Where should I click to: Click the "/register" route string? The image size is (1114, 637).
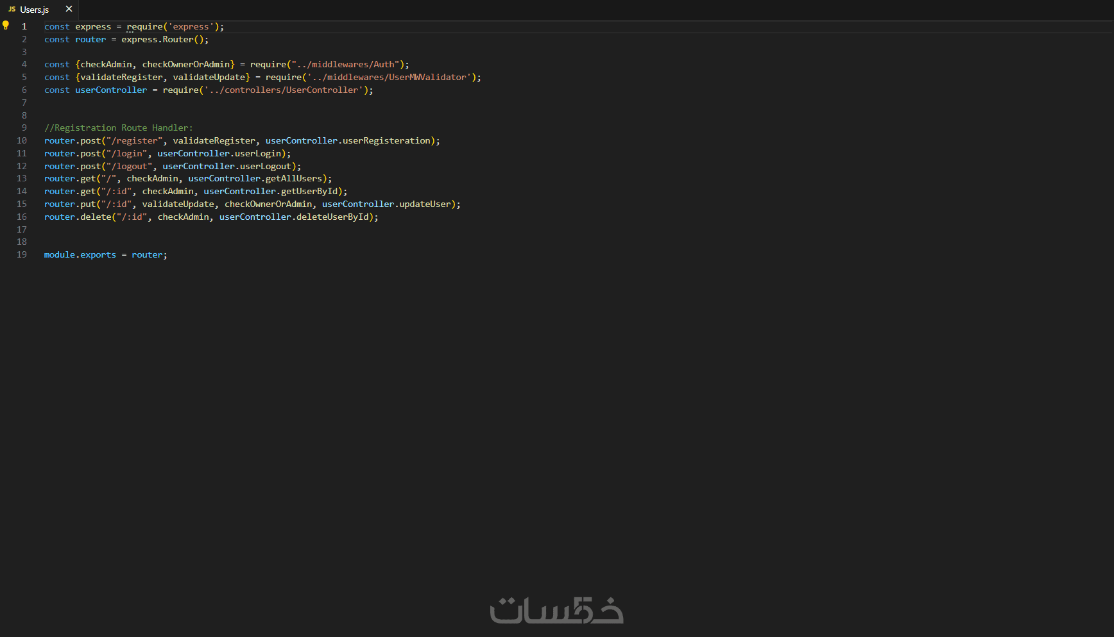[x=134, y=141]
